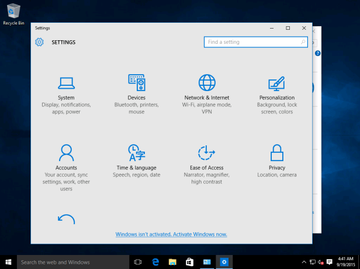The image size is (360, 269).
Task: Open Task View from the taskbar
Action: (x=139, y=262)
